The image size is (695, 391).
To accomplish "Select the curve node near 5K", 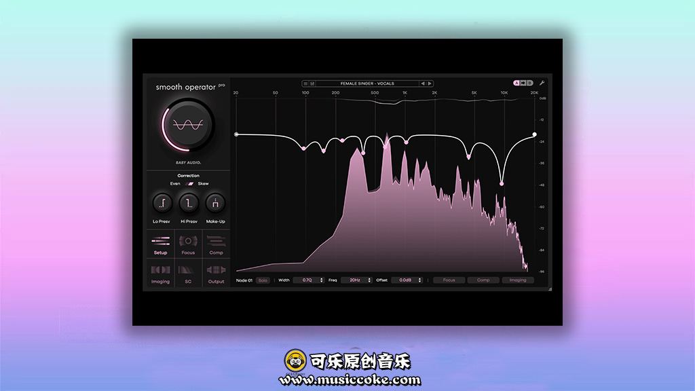I will pyautogui.click(x=468, y=157).
